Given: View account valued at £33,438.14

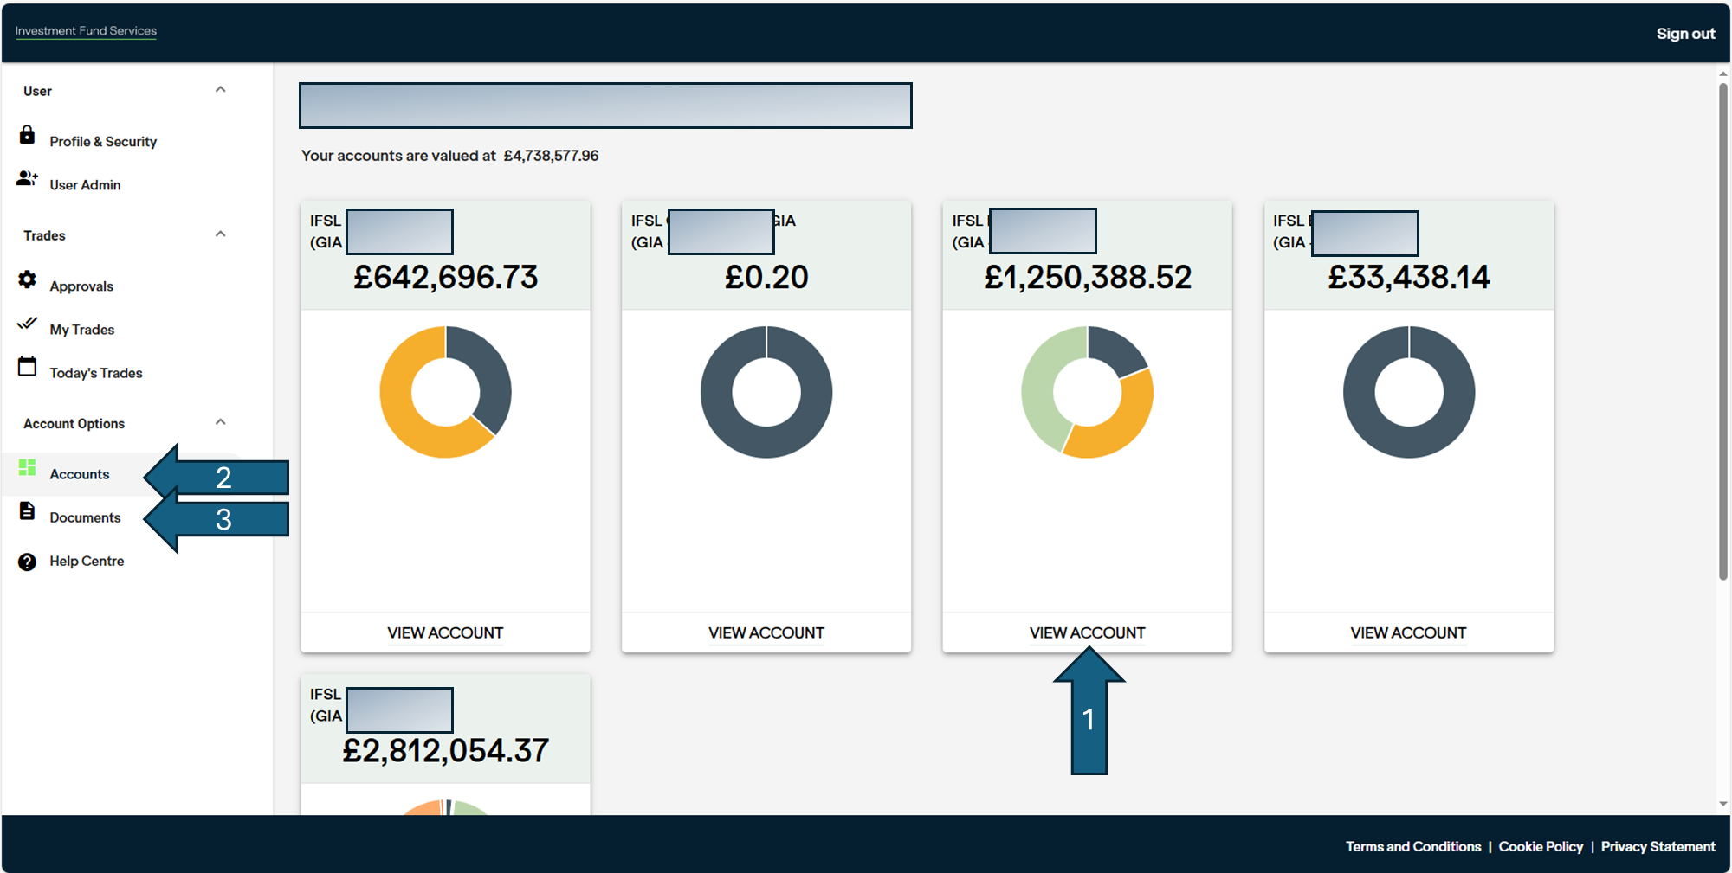Looking at the screenshot, I should 1409,632.
